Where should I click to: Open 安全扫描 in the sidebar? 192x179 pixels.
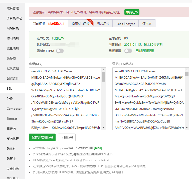[13, 169]
